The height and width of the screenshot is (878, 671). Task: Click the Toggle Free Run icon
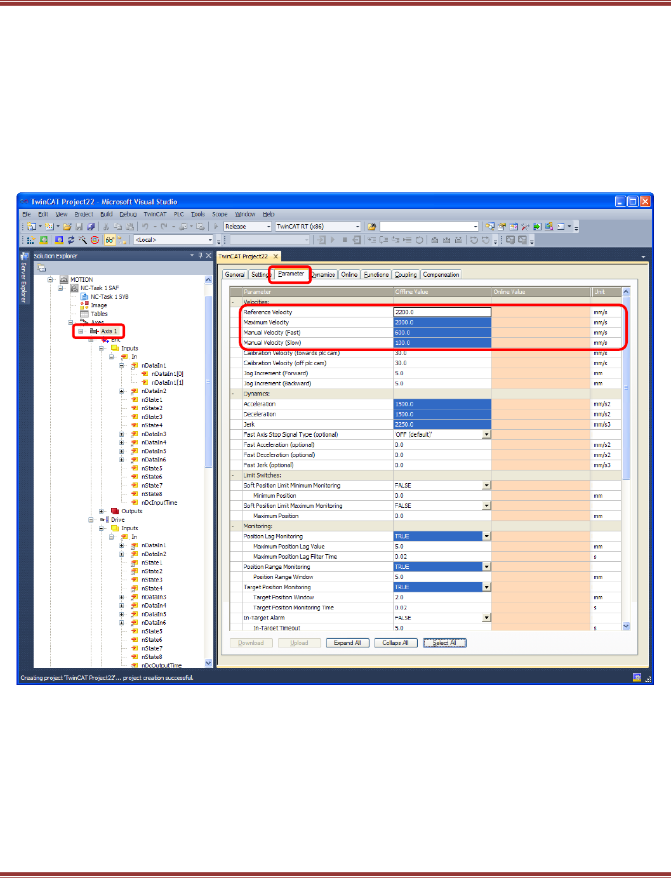95,240
